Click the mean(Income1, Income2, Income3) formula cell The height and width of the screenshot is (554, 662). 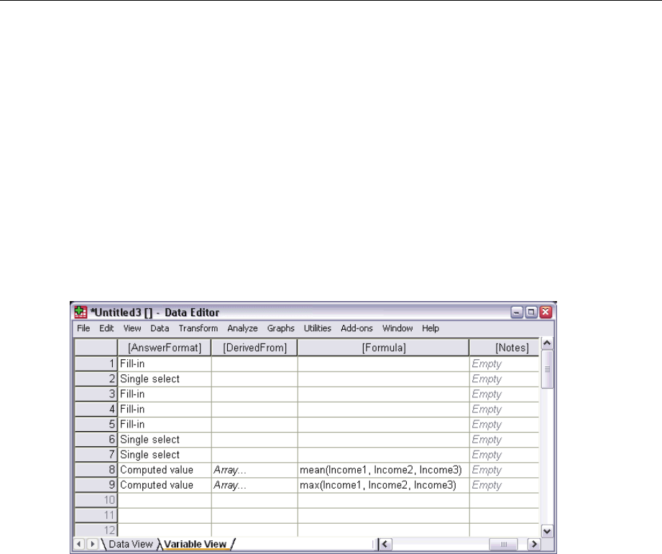point(383,470)
